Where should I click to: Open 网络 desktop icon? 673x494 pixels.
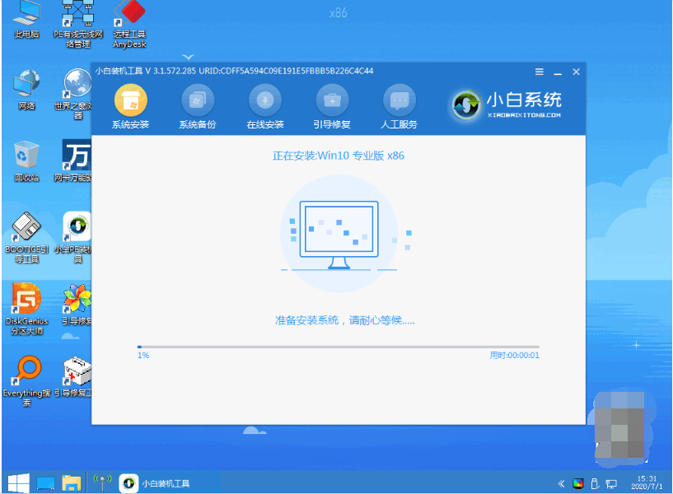pos(26,90)
